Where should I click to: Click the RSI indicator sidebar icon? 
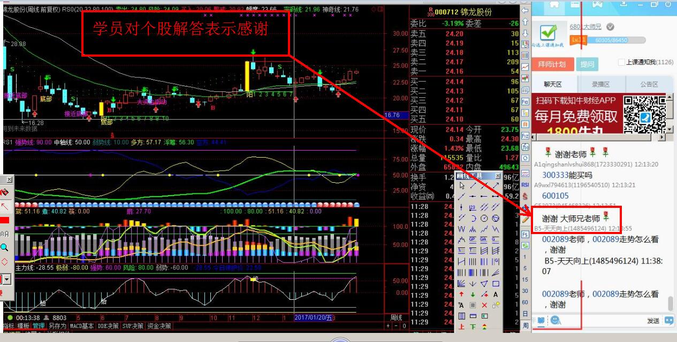[x=525, y=185]
